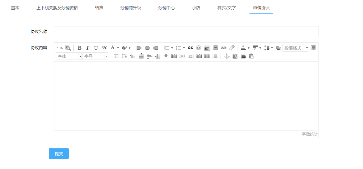Insert a hyperlink
Image resolution: width=363 pixels, height=169 pixels.
(x=223, y=48)
